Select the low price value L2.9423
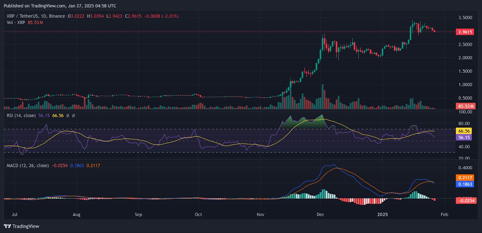The height and width of the screenshot is (233, 482). 114,16
